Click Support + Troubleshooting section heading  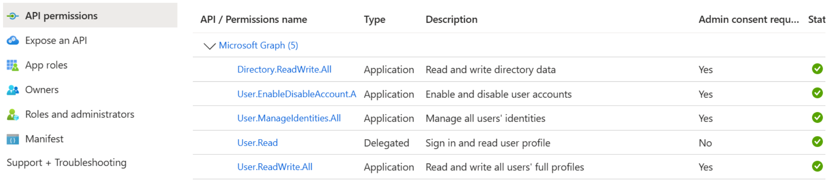click(x=67, y=163)
